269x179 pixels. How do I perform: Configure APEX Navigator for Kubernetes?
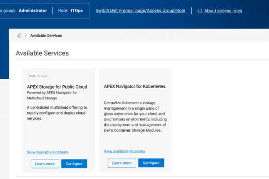point(151,163)
